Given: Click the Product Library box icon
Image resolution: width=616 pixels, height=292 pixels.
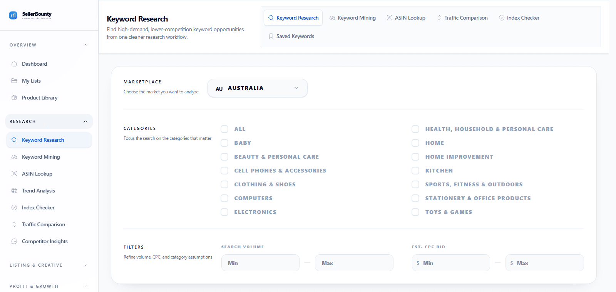Looking at the screenshot, I should (14, 98).
